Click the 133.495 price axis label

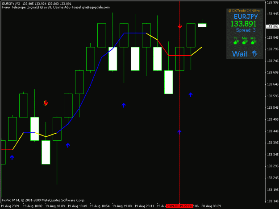coord(273,119)
